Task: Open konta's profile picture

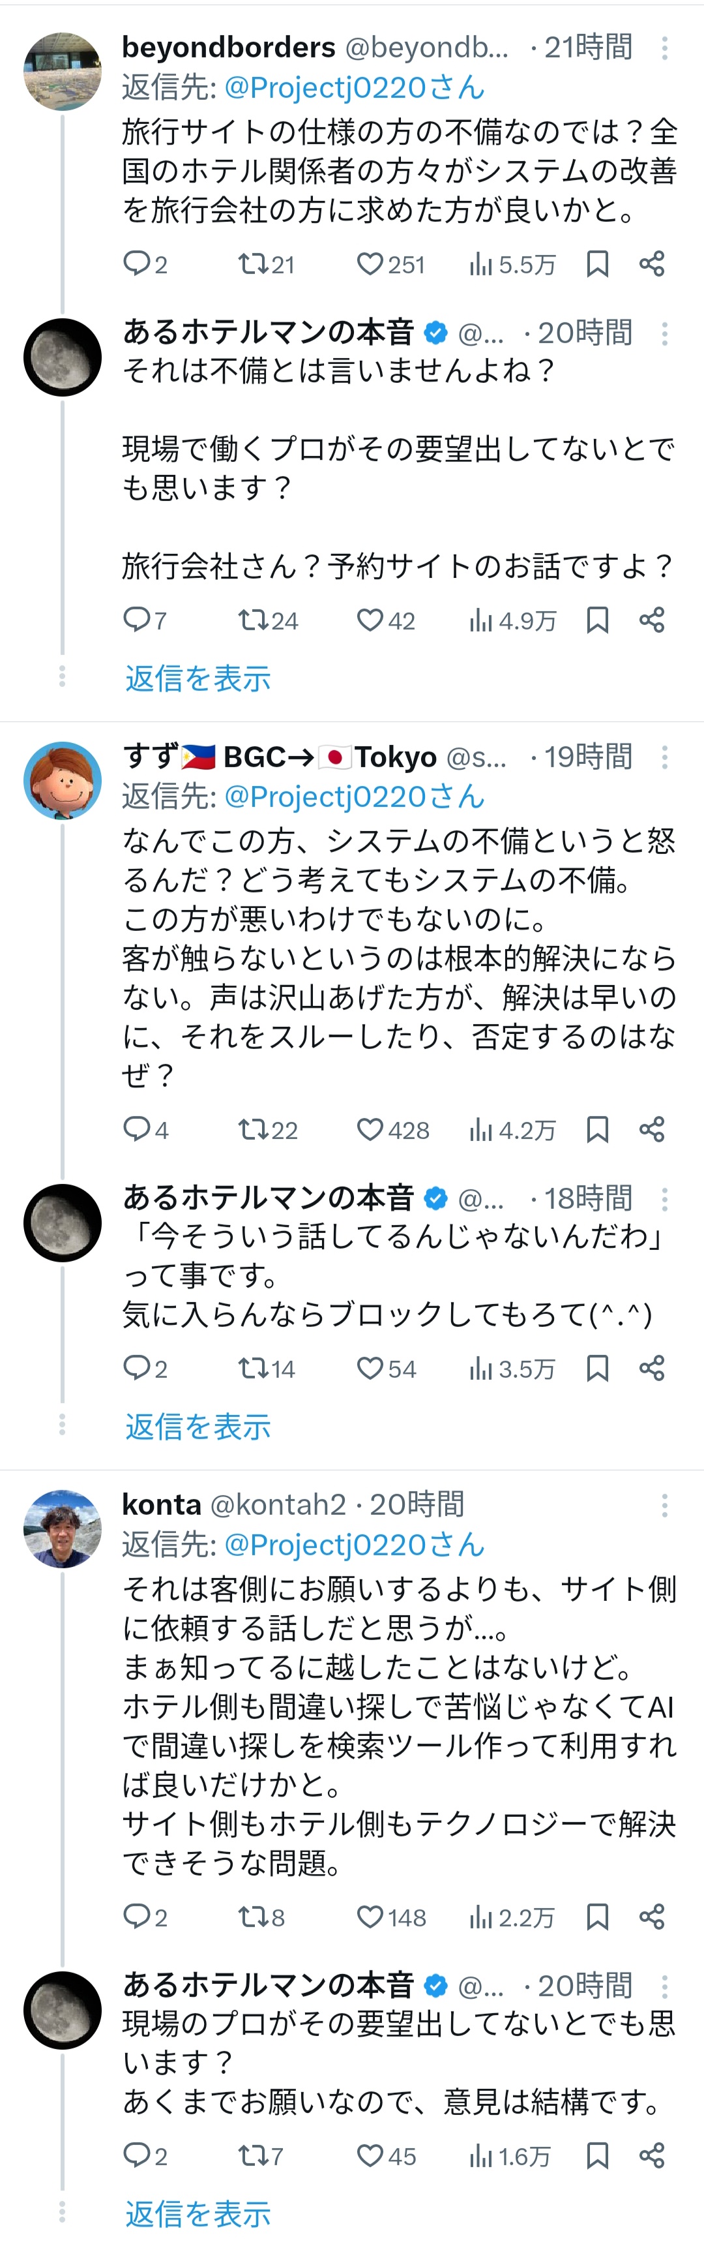Action: pyautogui.click(x=62, y=1528)
